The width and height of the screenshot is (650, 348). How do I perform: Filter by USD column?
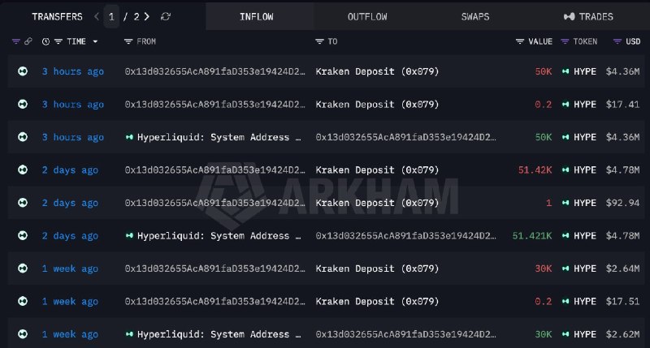[x=617, y=41]
